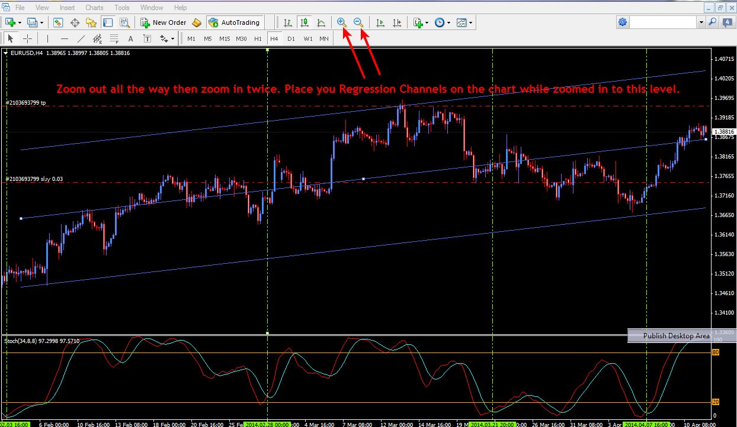Select the crosshair cursor tool
This screenshot has height=427, width=737.
28,39
